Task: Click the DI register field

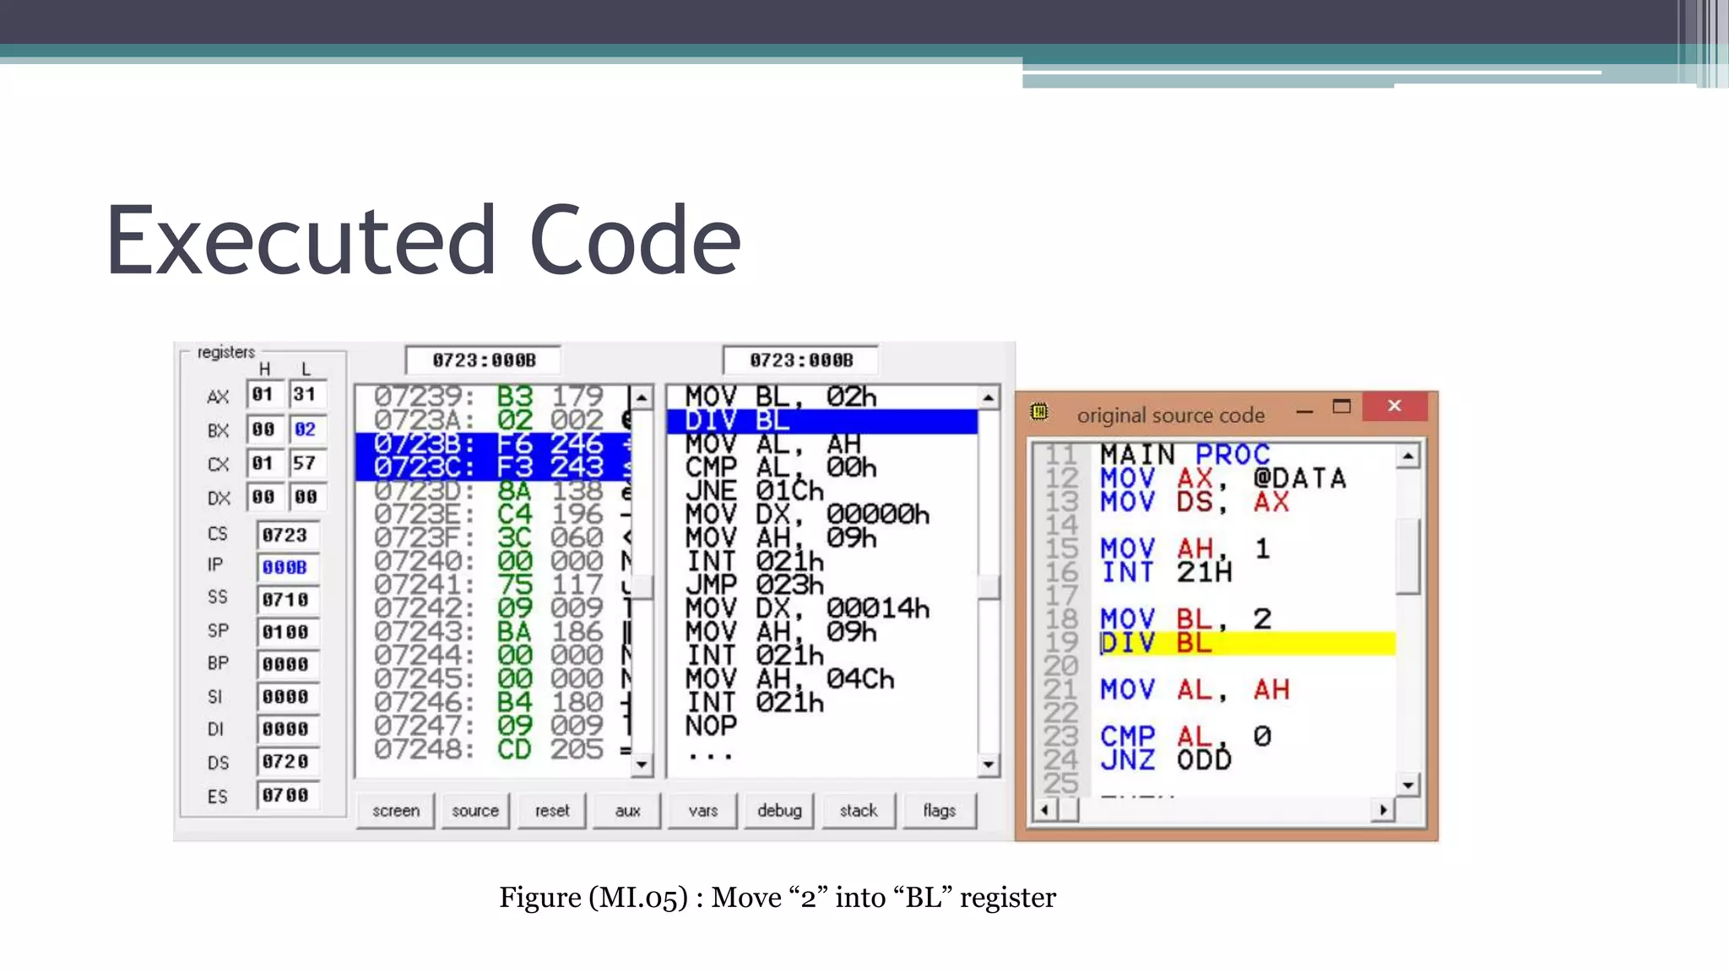Action: [287, 729]
